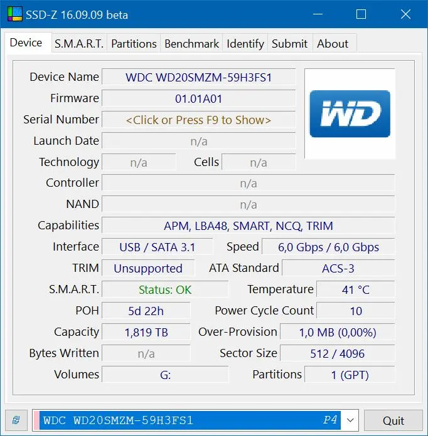The height and width of the screenshot is (436, 428).
Task: Minimize the SSD-Z window
Action: pos(318,14)
